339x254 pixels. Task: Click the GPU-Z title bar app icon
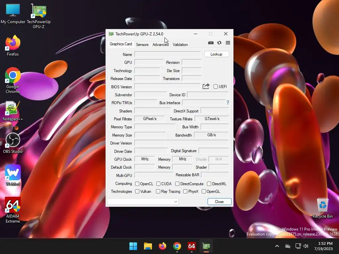click(x=111, y=34)
